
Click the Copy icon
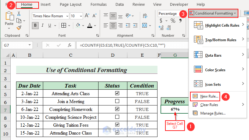(x=19, y=21)
